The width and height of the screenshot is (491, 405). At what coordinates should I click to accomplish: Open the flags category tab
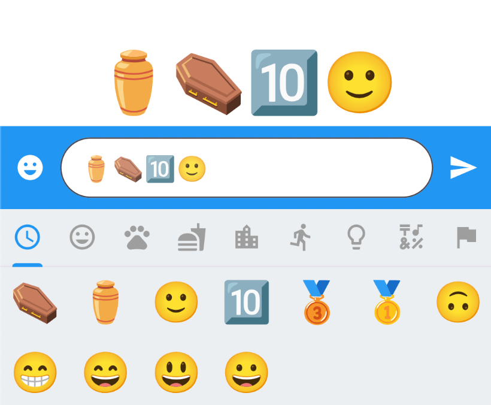click(466, 237)
